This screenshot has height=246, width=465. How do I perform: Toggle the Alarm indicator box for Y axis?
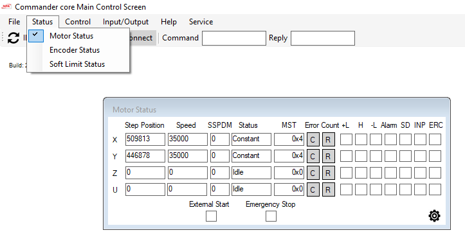(x=390, y=156)
